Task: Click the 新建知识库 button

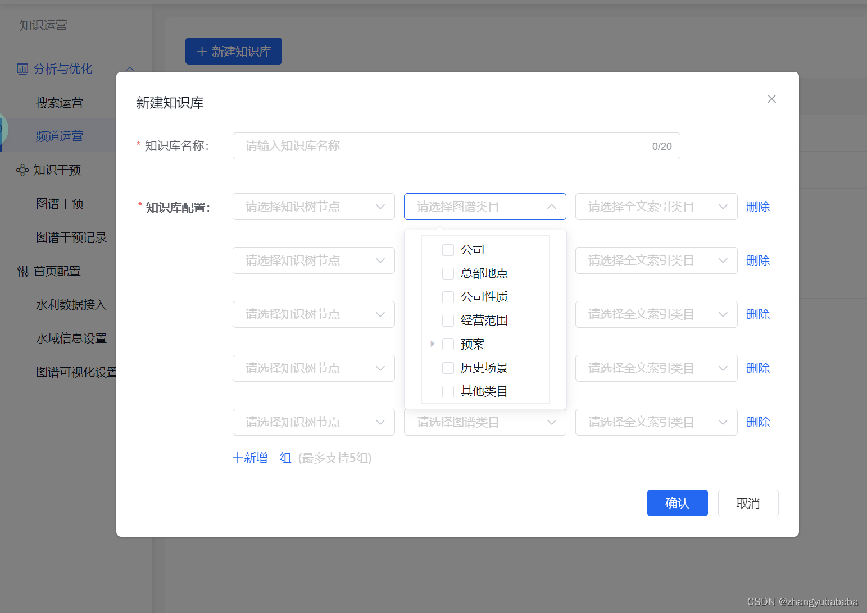Action: pyautogui.click(x=234, y=51)
